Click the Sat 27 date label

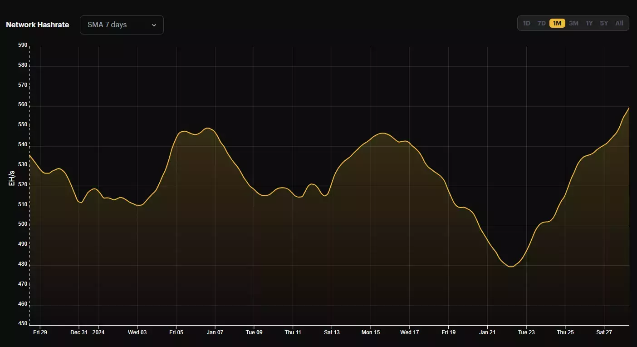pos(604,332)
